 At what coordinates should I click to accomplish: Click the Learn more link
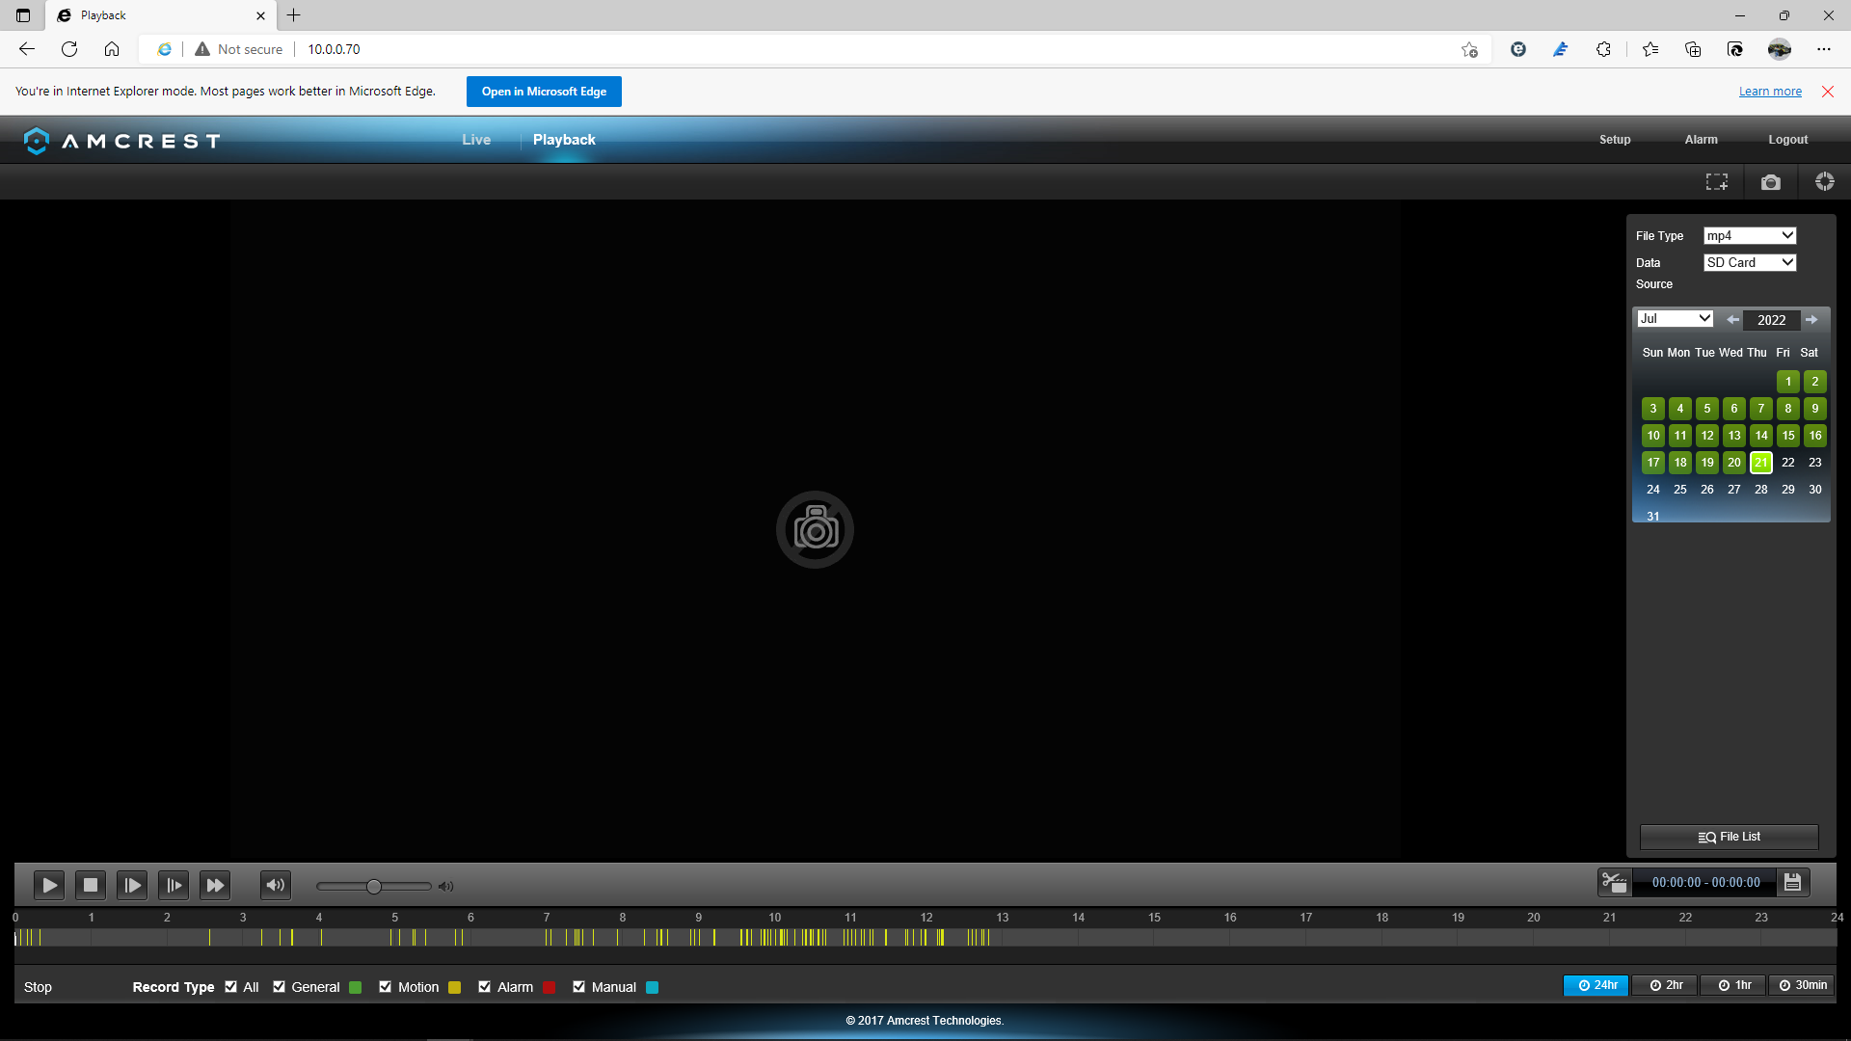1770,92
